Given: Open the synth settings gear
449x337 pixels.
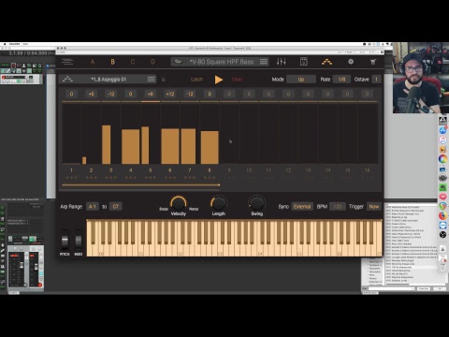Looking at the screenshot, I should tap(351, 62).
